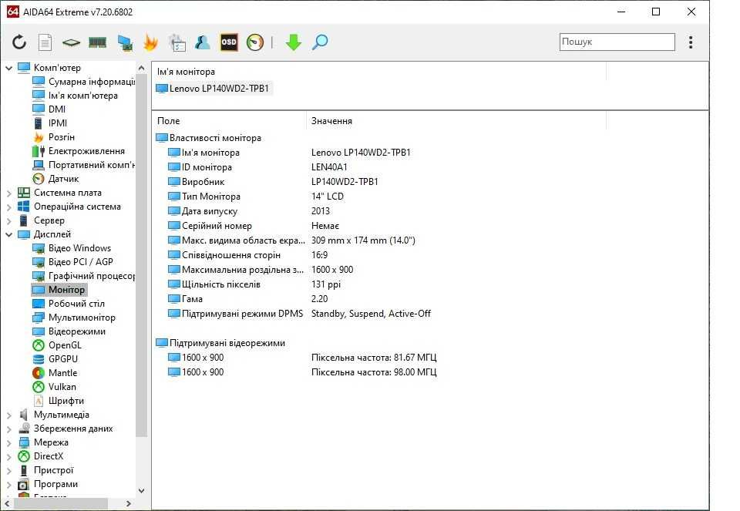
Task: Open the OSD panel icon
Action: coord(229,42)
